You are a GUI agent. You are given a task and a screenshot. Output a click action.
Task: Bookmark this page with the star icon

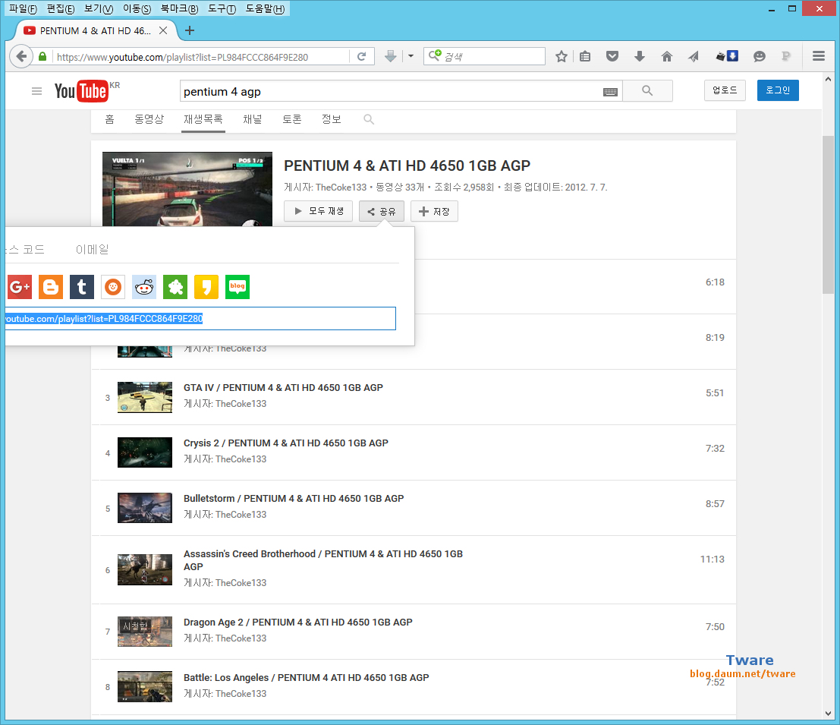(x=561, y=56)
